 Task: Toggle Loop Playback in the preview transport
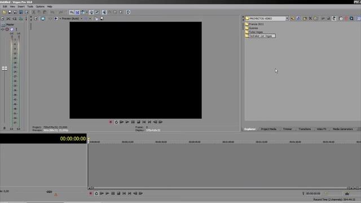point(116,122)
